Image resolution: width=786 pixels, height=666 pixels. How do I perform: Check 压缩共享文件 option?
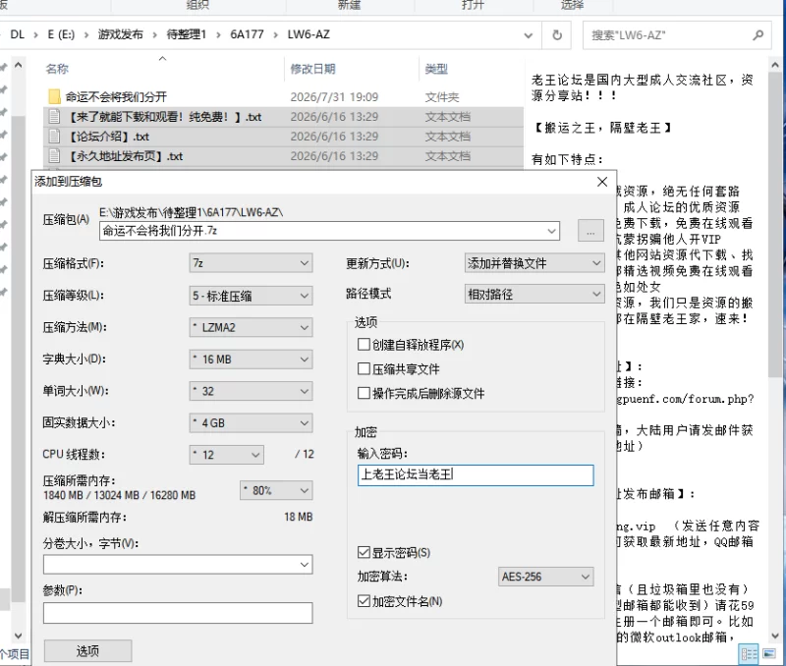click(x=364, y=369)
